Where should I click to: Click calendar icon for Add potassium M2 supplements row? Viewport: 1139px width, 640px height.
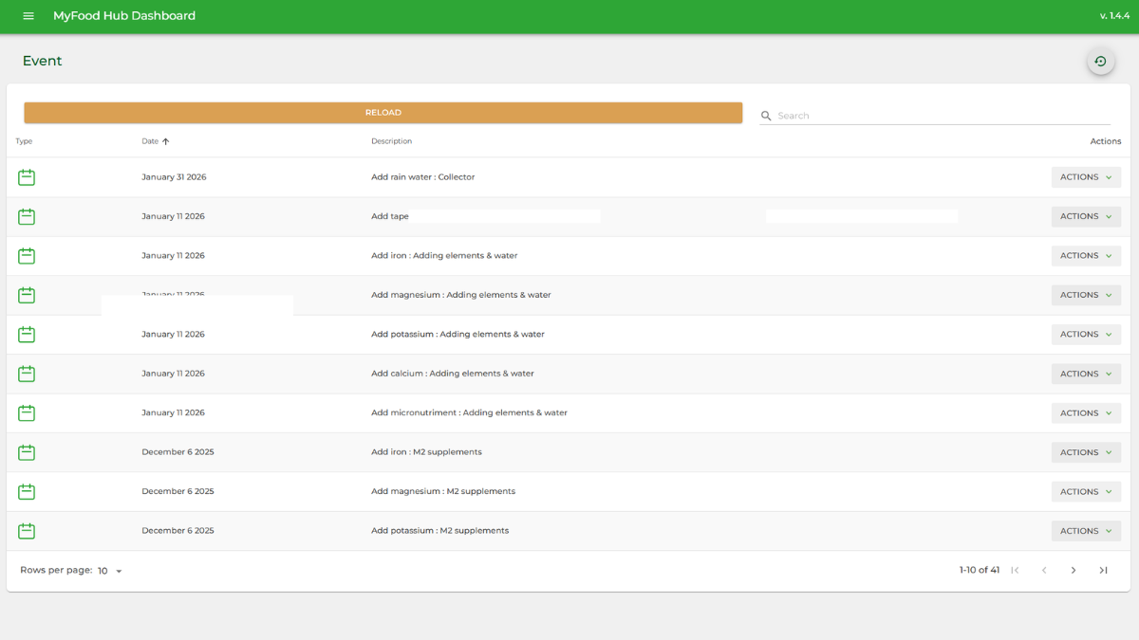[27, 531]
